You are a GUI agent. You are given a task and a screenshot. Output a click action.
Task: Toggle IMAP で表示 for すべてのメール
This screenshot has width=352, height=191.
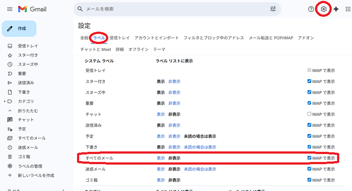tap(309, 158)
